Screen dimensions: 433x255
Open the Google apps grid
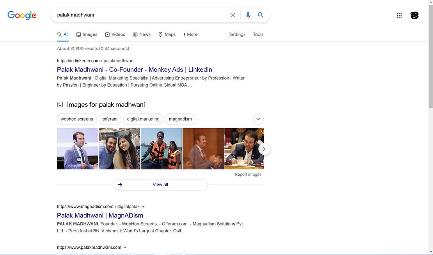[399, 16]
